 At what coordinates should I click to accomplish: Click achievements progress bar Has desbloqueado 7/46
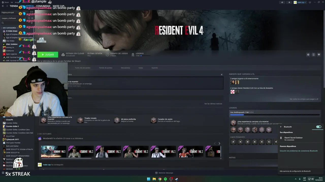pyautogui.click(x=275, y=115)
